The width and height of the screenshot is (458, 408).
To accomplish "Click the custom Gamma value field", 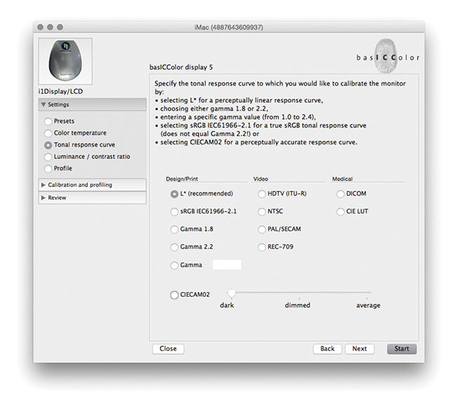I will [227, 264].
